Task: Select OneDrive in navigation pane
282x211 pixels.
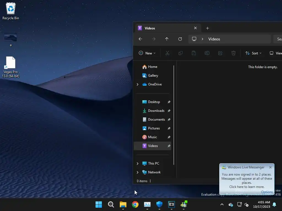Action: pos(153,84)
